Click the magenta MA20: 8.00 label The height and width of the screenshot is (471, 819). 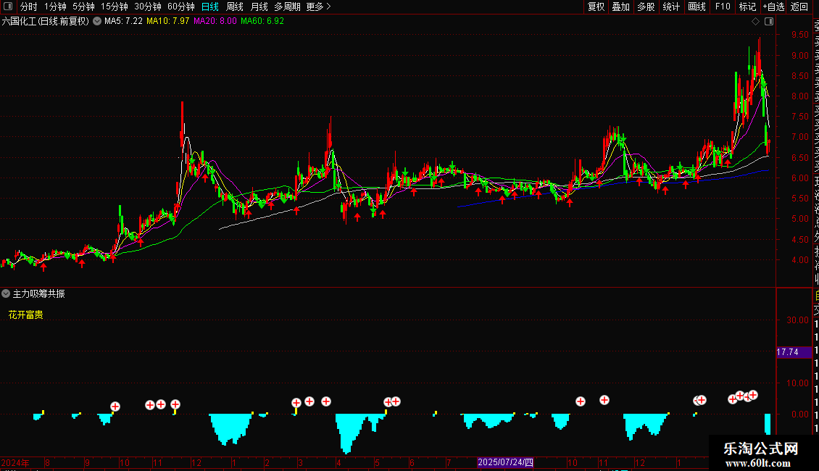click(x=215, y=21)
